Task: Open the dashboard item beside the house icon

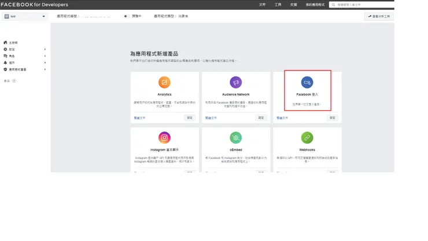Action: point(13,43)
